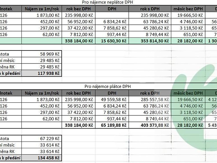Click the 117 938 Kč total cell
The height and width of the screenshot is (163, 217).
(42, 73)
